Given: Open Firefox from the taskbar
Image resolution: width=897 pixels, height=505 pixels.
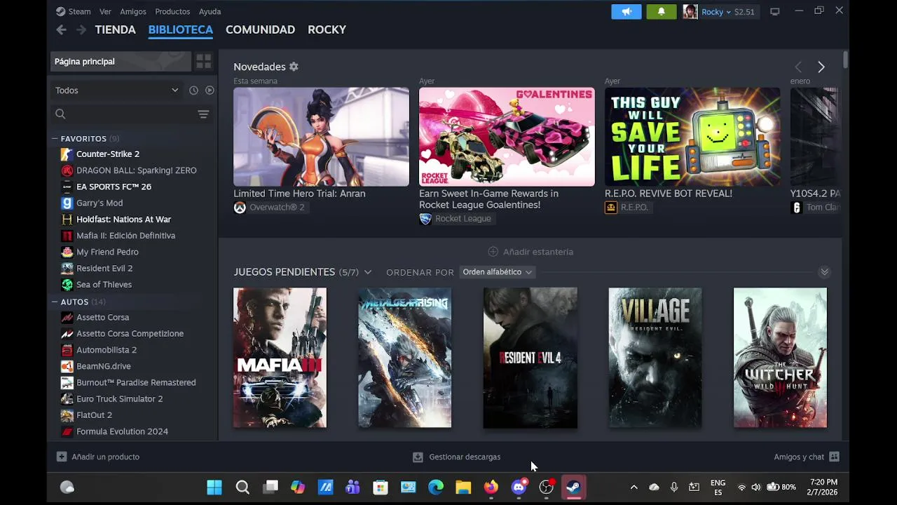Looking at the screenshot, I should [x=491, y=487].
